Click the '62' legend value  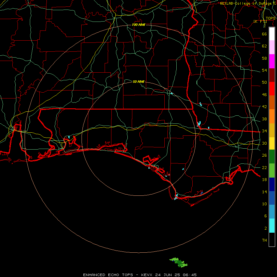pyautogui.click(x=264, y=46)
